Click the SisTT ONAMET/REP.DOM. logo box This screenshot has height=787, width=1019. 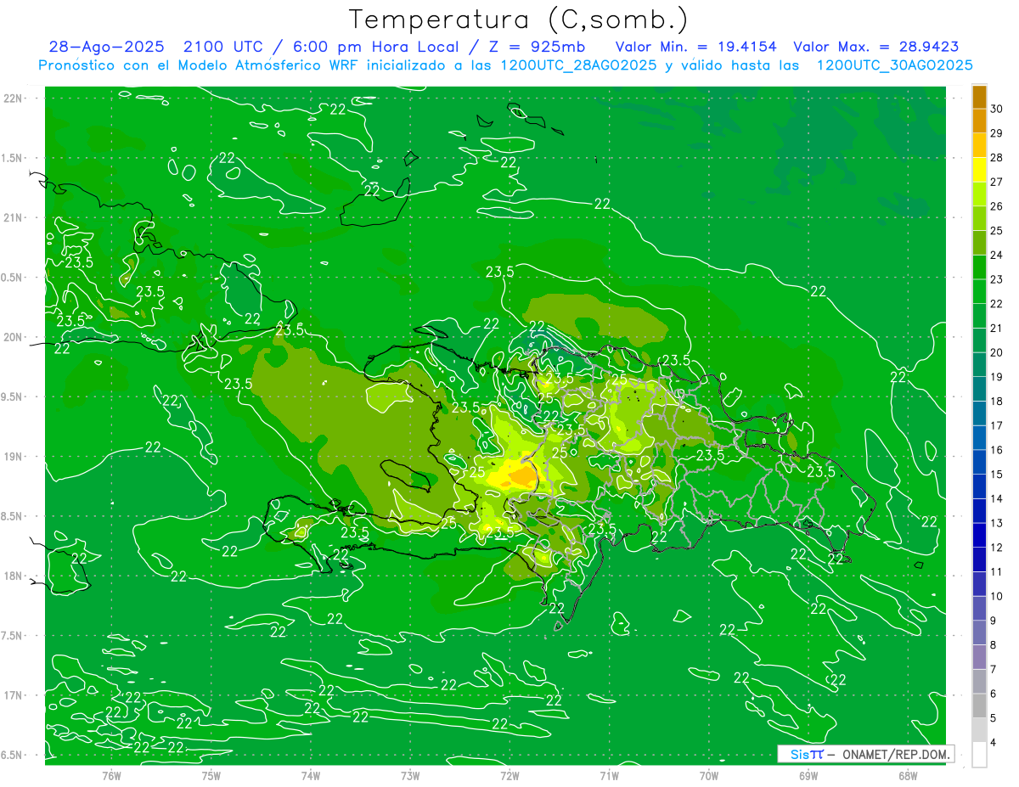click(866, 754)
